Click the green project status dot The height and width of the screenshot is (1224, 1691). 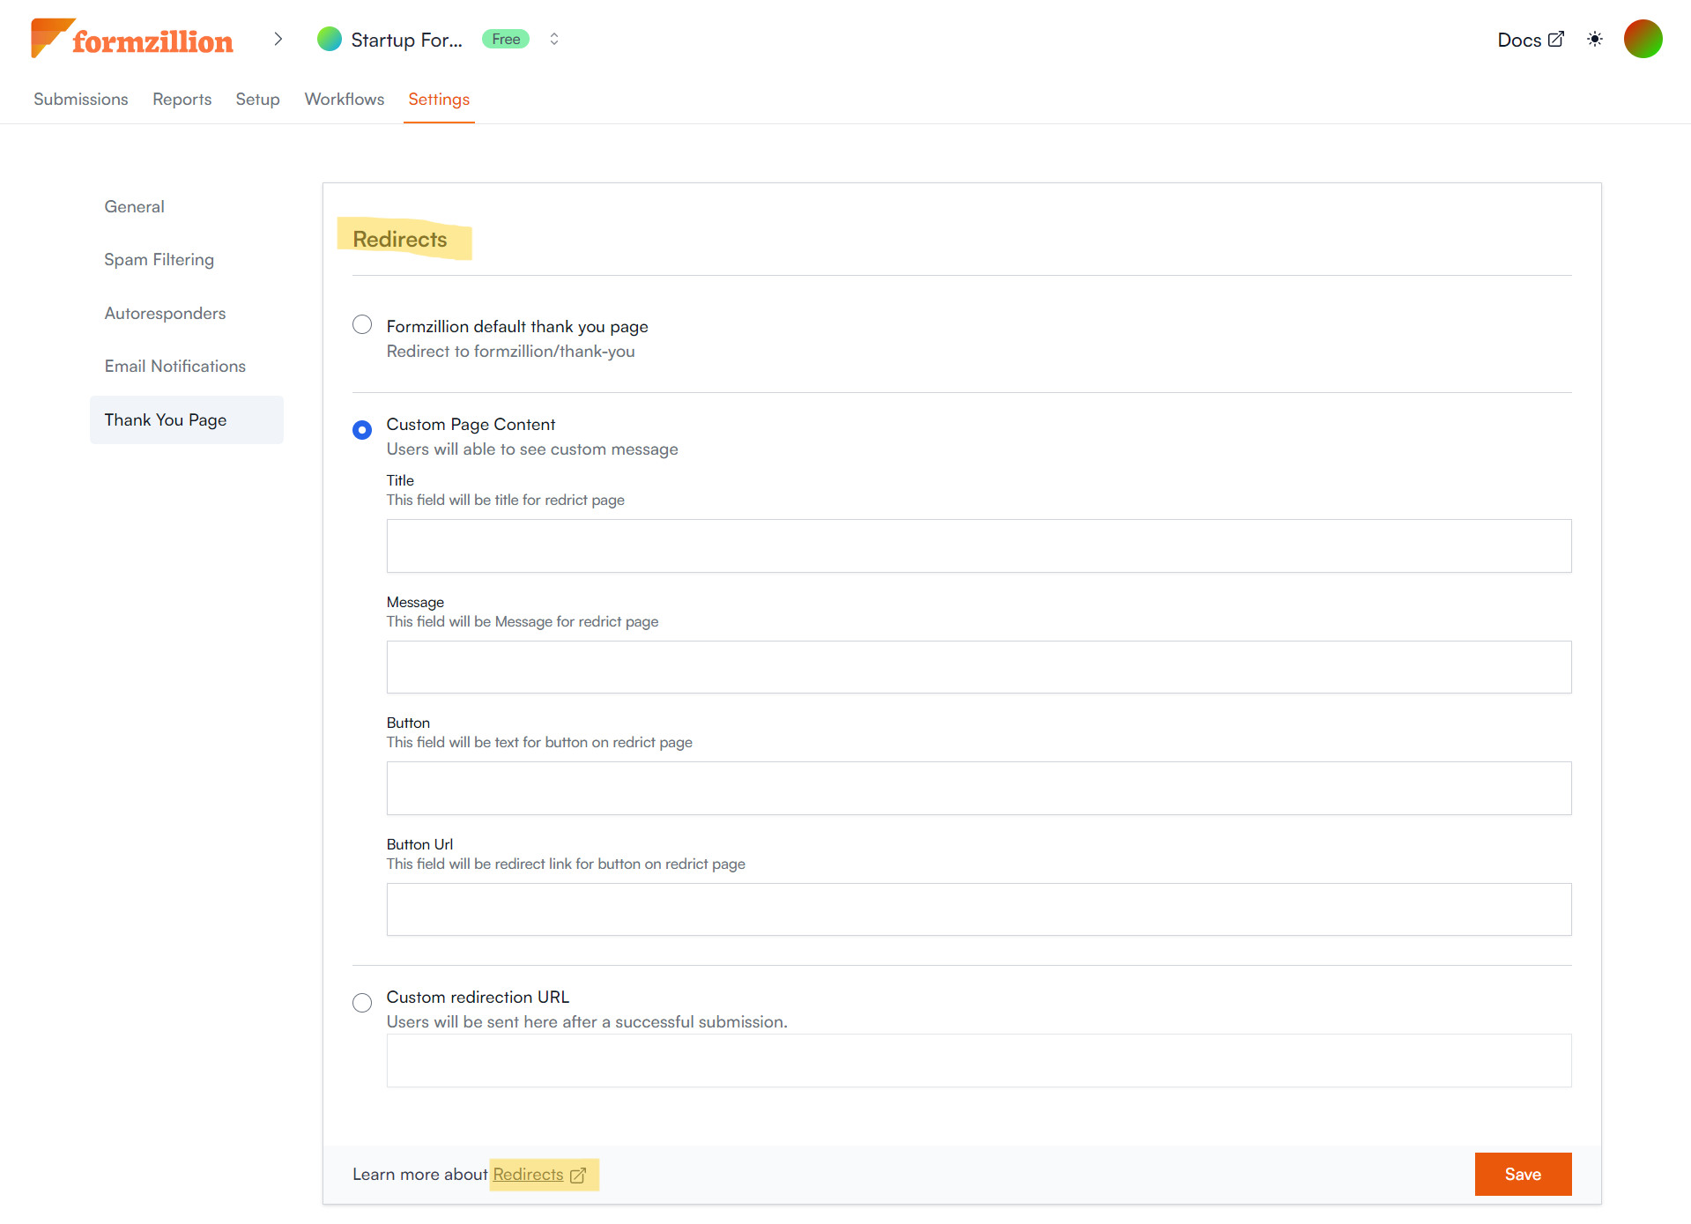click(329, 39)
